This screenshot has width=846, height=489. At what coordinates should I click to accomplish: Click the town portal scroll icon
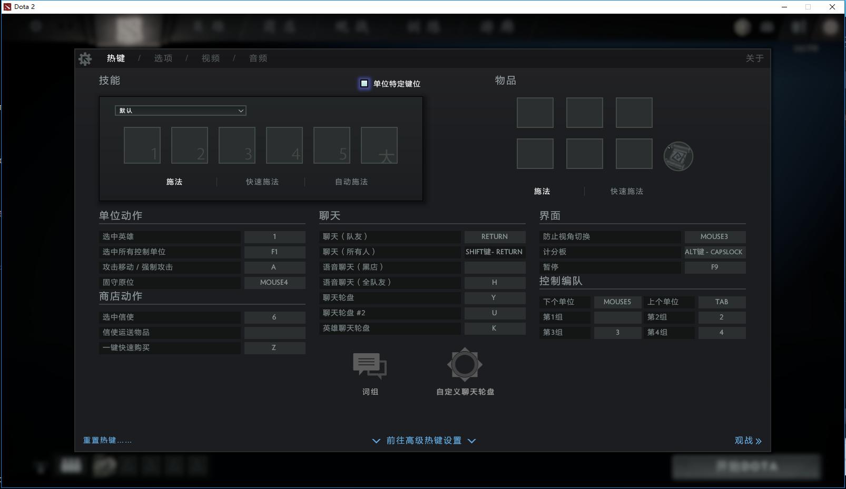678,155
